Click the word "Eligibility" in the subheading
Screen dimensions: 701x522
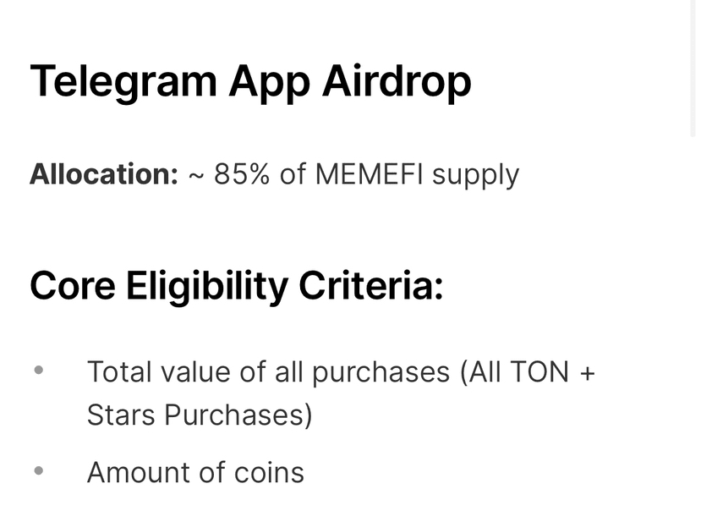pyautogui.click(x=207, y=286)
